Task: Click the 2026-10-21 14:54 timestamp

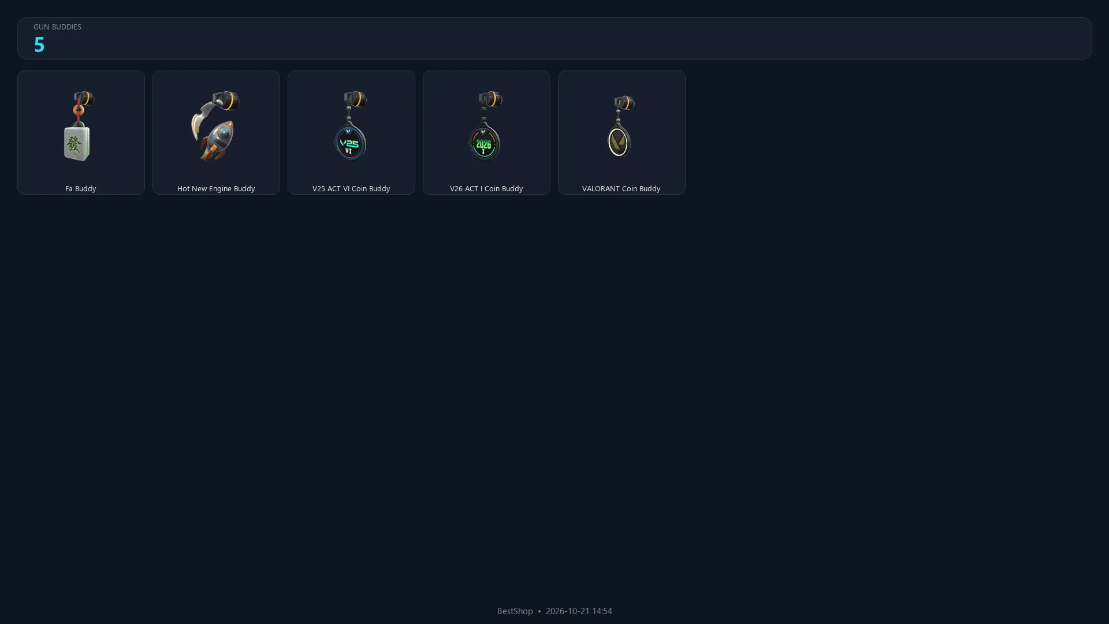Action: 579,611
